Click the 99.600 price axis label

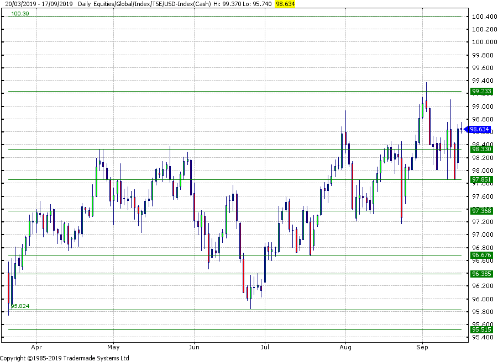tap(483, 68)
